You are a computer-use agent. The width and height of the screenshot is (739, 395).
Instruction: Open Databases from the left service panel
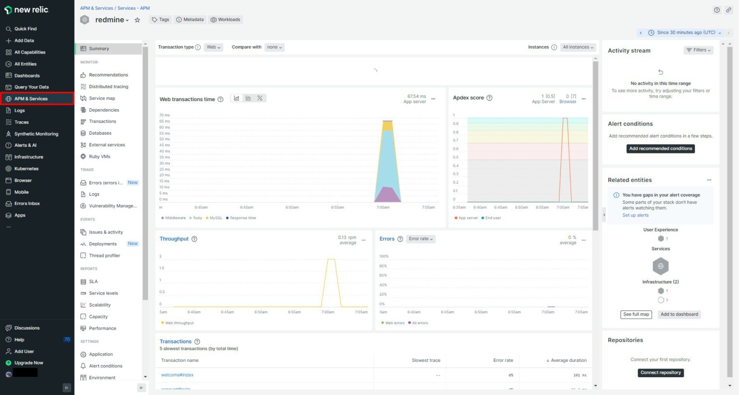(x=100, y=133)
